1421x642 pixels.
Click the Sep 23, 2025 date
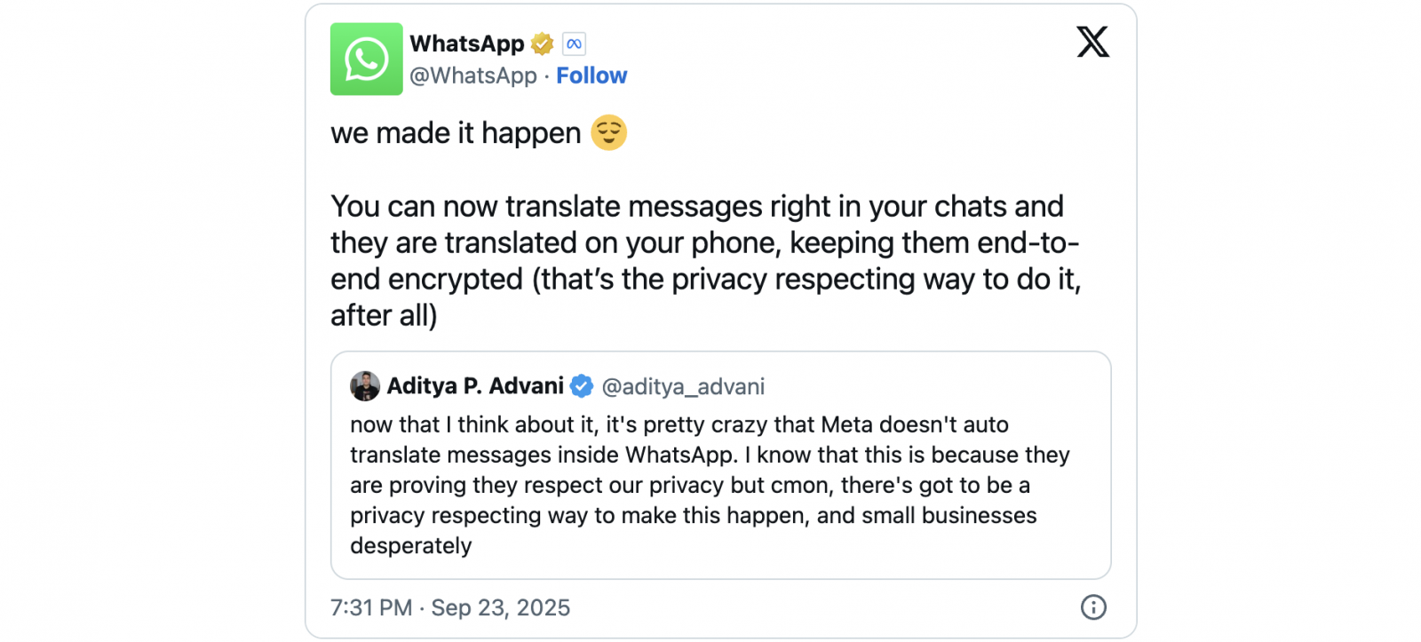[501, 608]
